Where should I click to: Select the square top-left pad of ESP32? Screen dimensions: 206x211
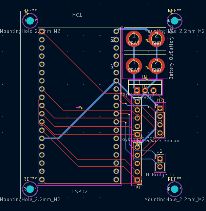42,31
